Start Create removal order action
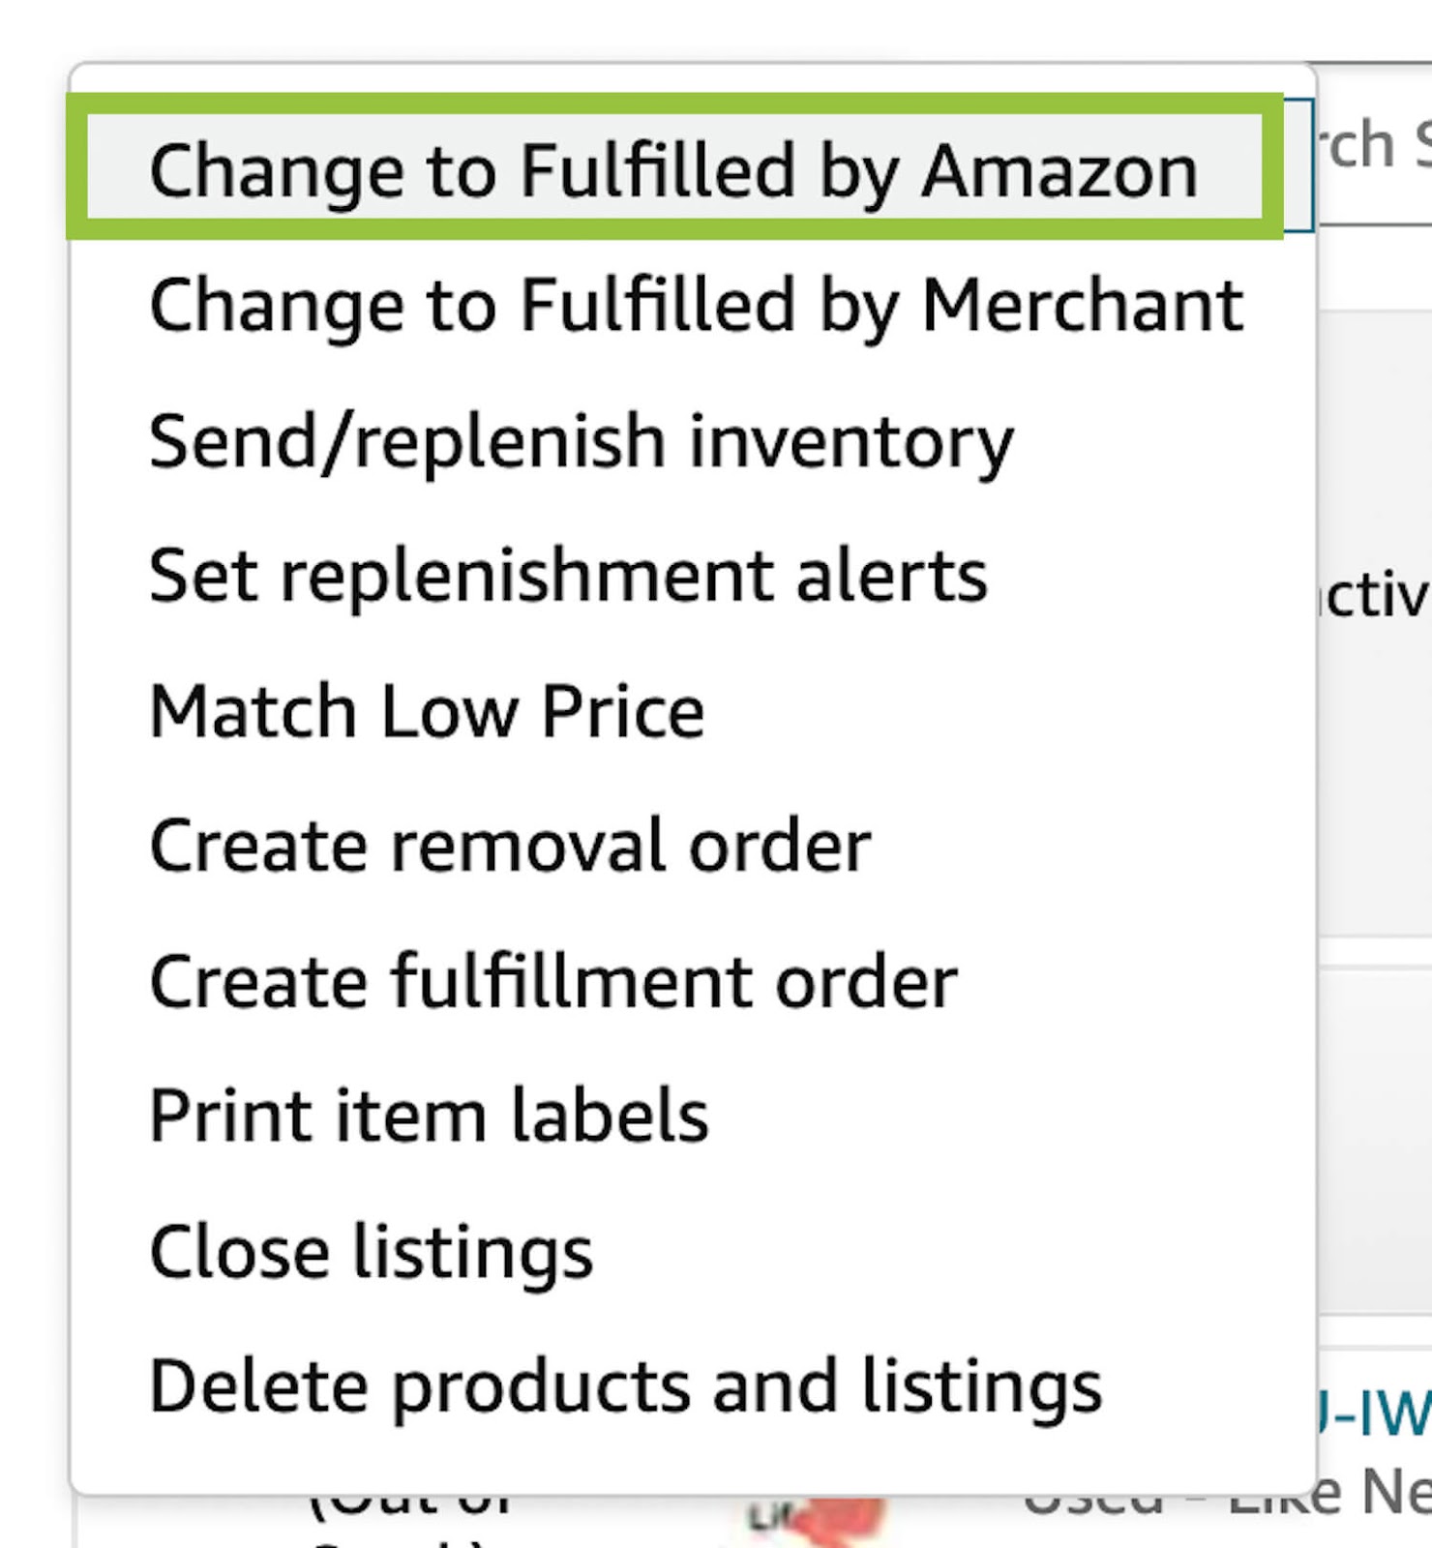 tap(510, 846)
